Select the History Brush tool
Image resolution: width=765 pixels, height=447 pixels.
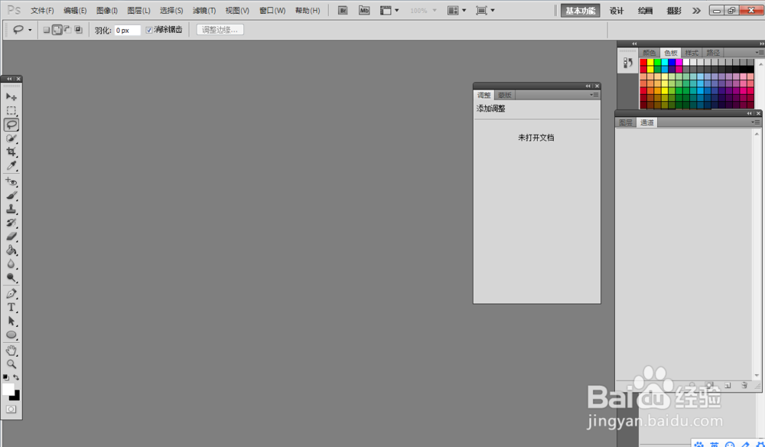[11, 223]
